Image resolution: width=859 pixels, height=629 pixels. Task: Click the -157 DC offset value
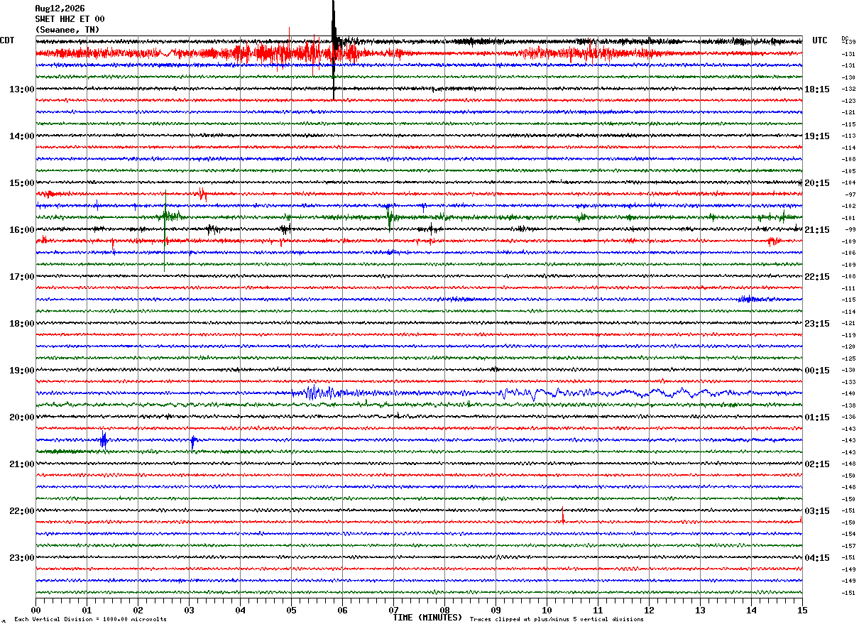pyautogui.click(x=848, y=546)
